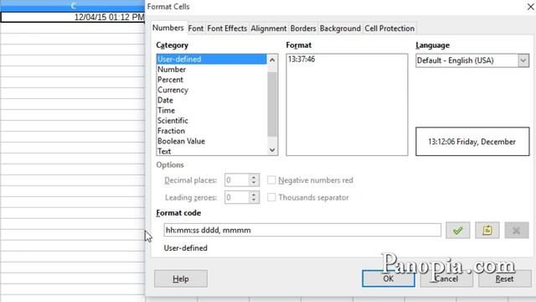Open the Cell Protection tab
Screen dimensions: 536x302
(389, 29)
